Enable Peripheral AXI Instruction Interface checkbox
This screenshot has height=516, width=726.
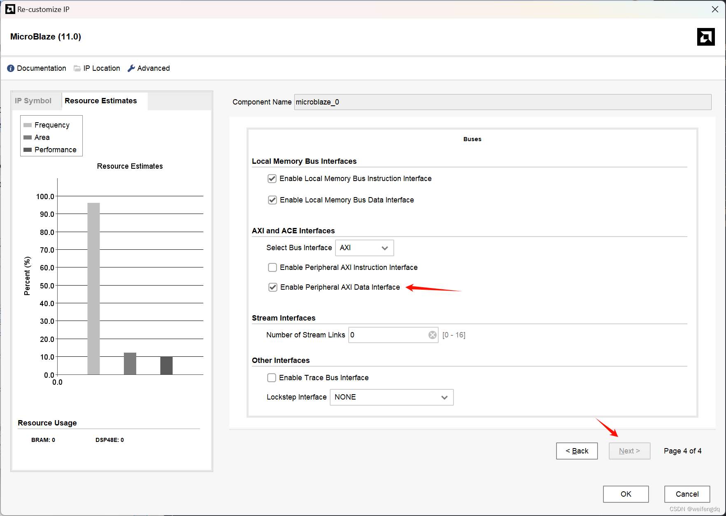[x=272, y=267]
